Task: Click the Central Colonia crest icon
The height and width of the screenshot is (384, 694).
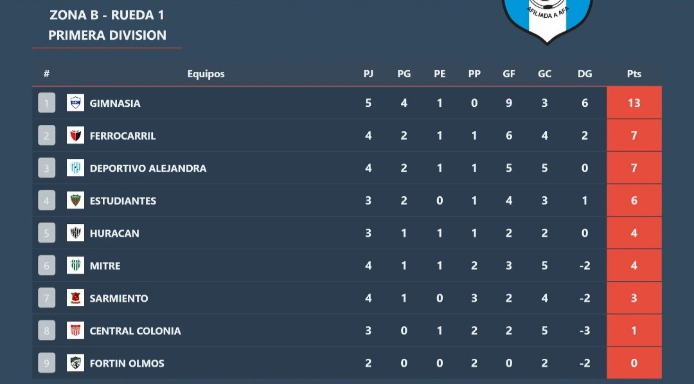Action: point(75,331)
